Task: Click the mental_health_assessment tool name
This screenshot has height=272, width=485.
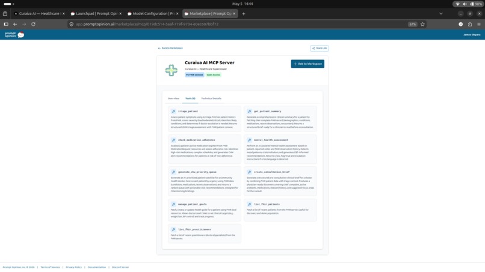Action: point(271,140)
